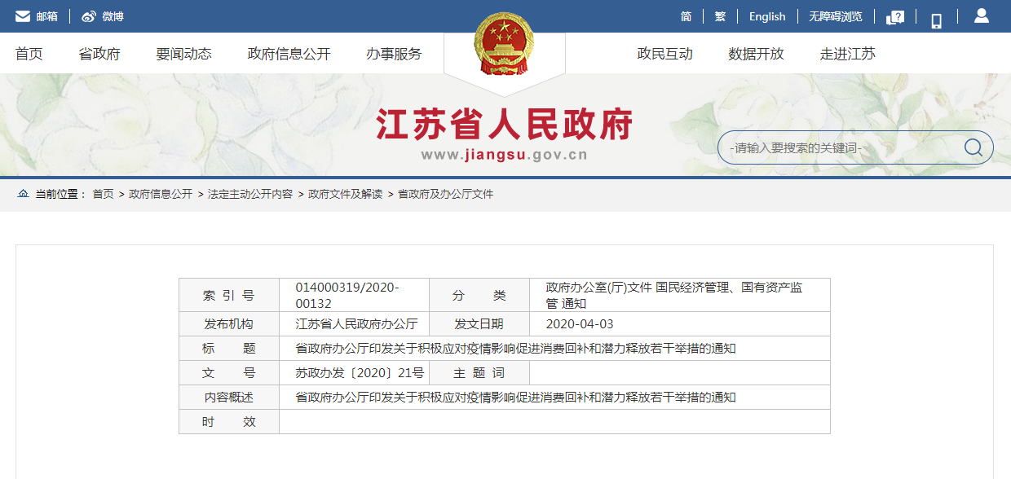The image size is (1011, 479).
Task: Switch language to English
Action: pyautogui.click(x=767, y=16)
